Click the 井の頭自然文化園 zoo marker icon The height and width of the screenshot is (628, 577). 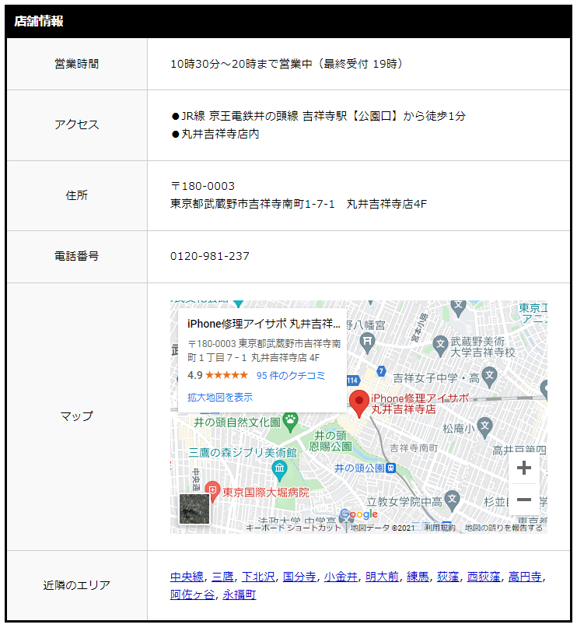(291, 422)
